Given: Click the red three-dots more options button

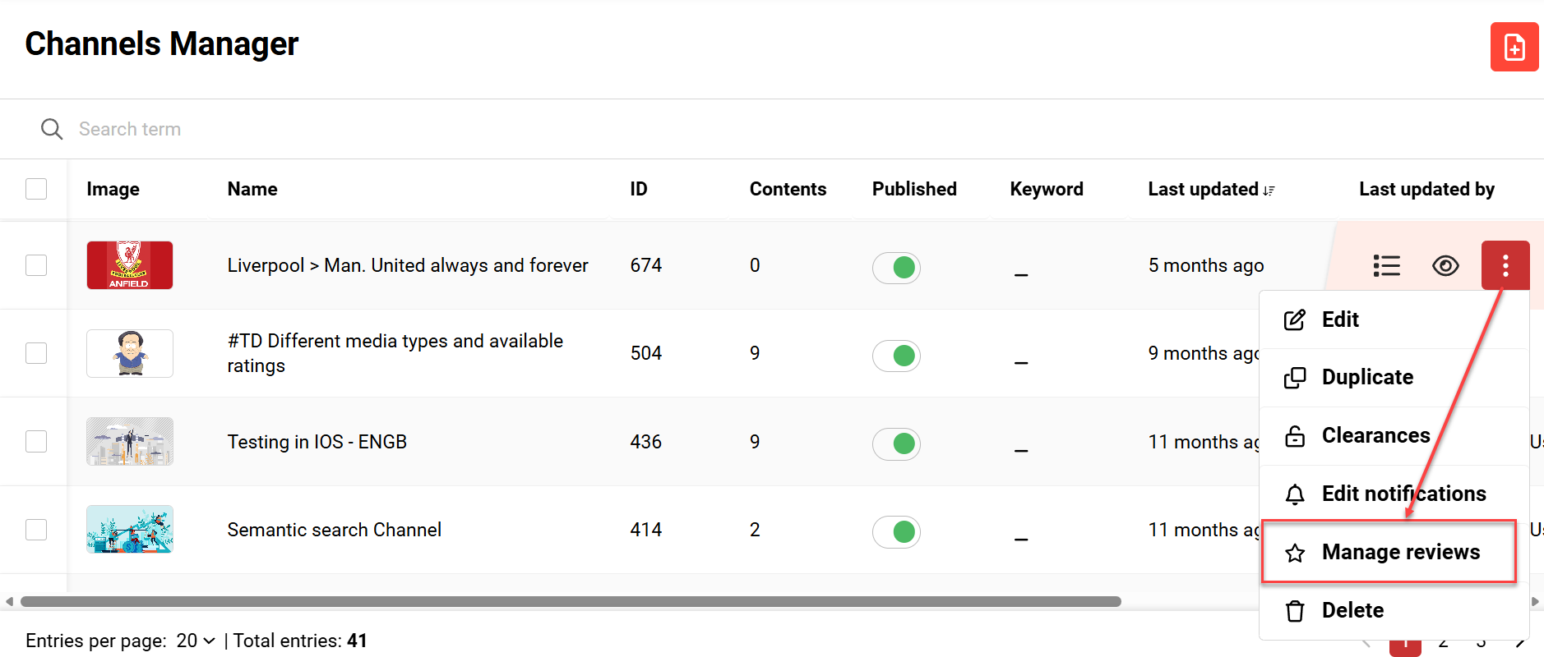Looking at the screenshot, I should [1505, 265].
